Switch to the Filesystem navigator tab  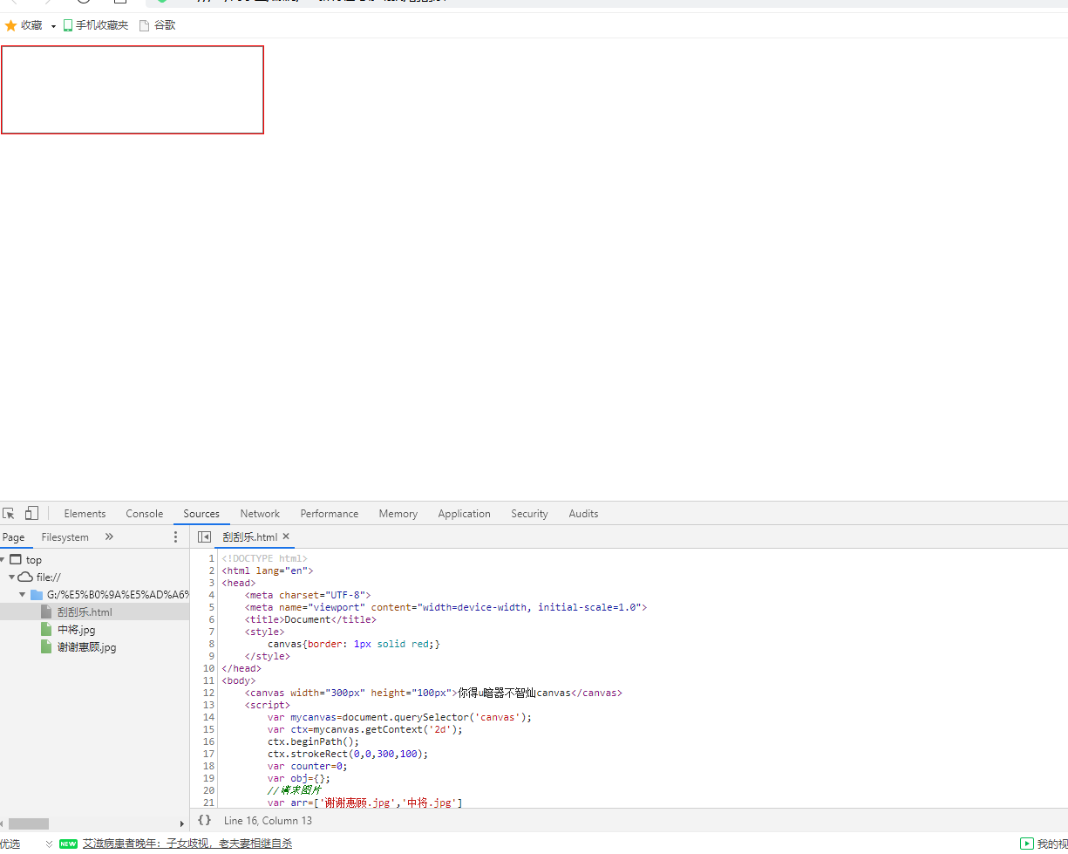click(65, 537)
